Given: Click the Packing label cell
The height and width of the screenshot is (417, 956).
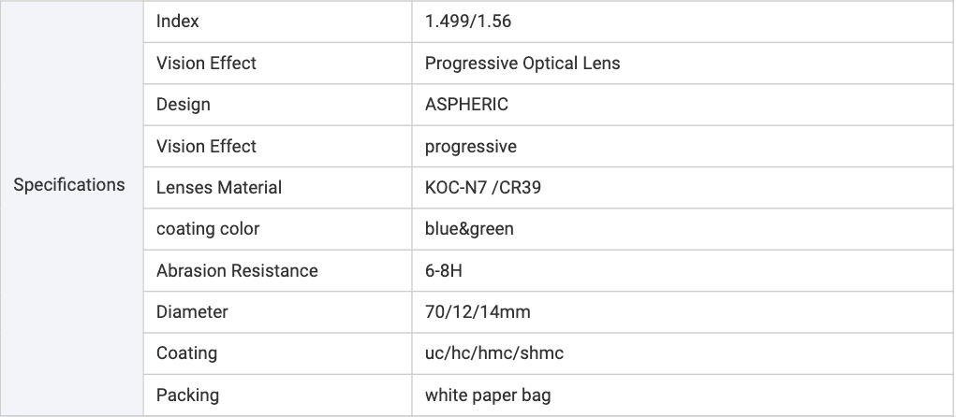Looking at the screenshot, I should click(187, 395).
